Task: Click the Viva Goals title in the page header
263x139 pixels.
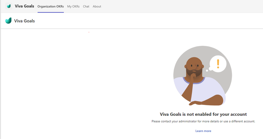Action: point(25,21)
